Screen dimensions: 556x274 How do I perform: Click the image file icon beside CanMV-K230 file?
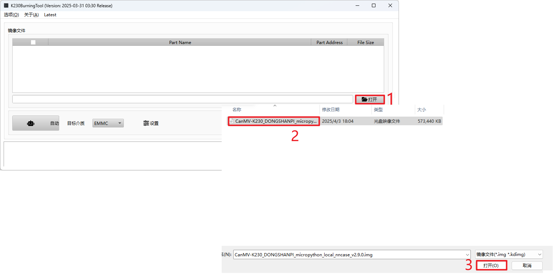pyautogui.click(x=232, y=121)
